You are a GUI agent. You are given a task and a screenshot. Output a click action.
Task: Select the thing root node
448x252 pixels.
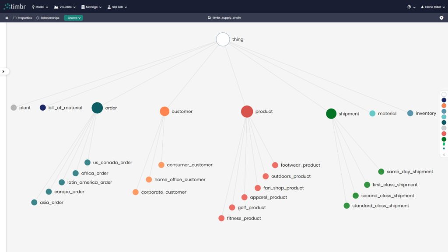tap(223, 39)
